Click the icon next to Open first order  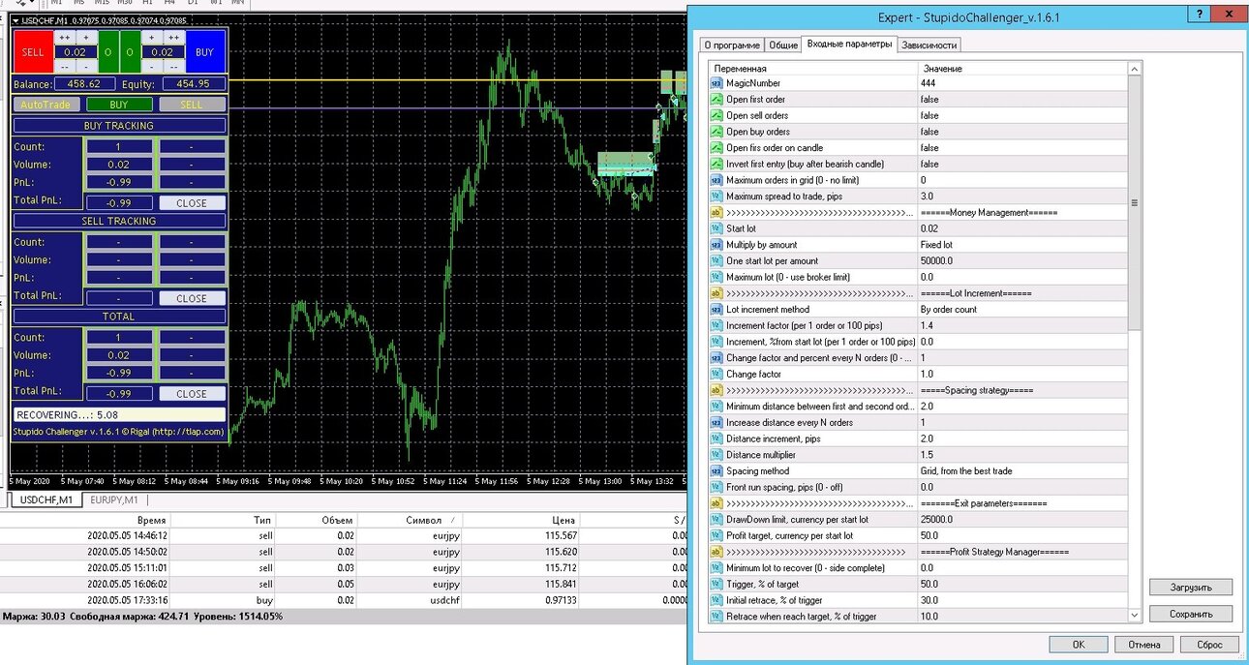click(x=716, y=100)
